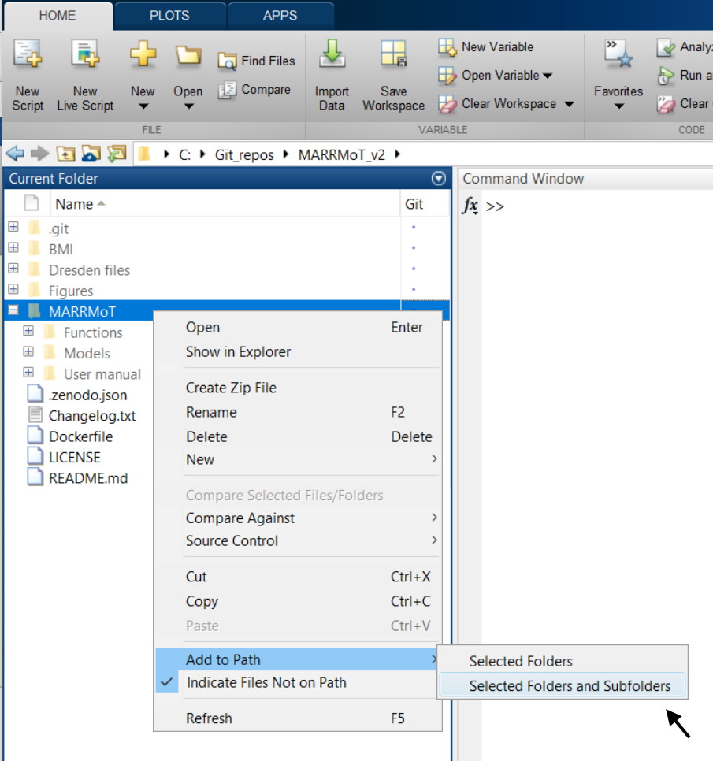
Task: Click Import Data icon
Action: click(x=332, y=54)
